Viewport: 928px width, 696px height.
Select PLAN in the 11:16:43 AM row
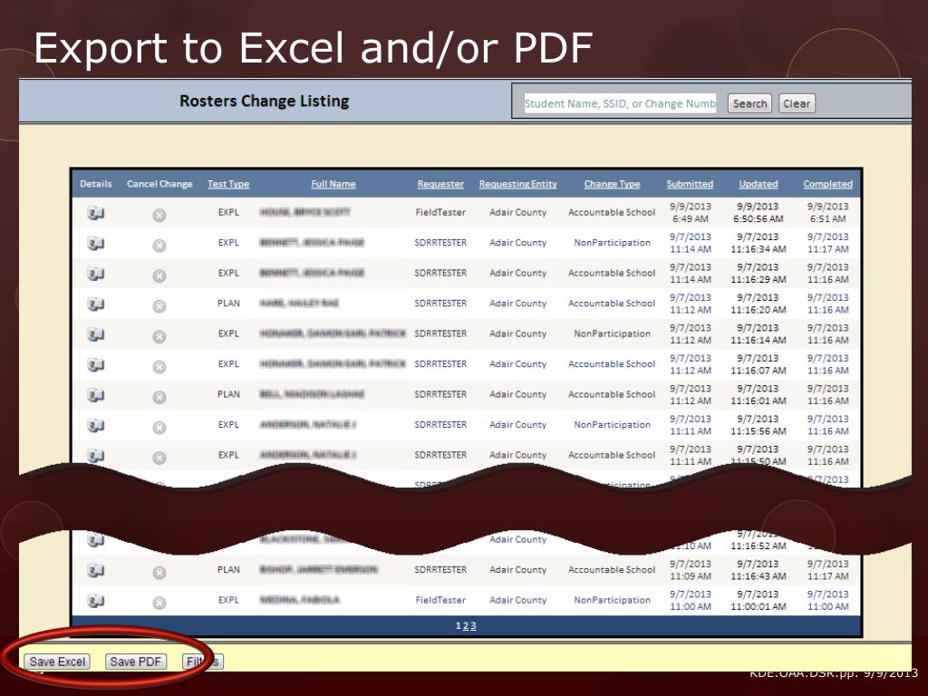pos(228,569)
